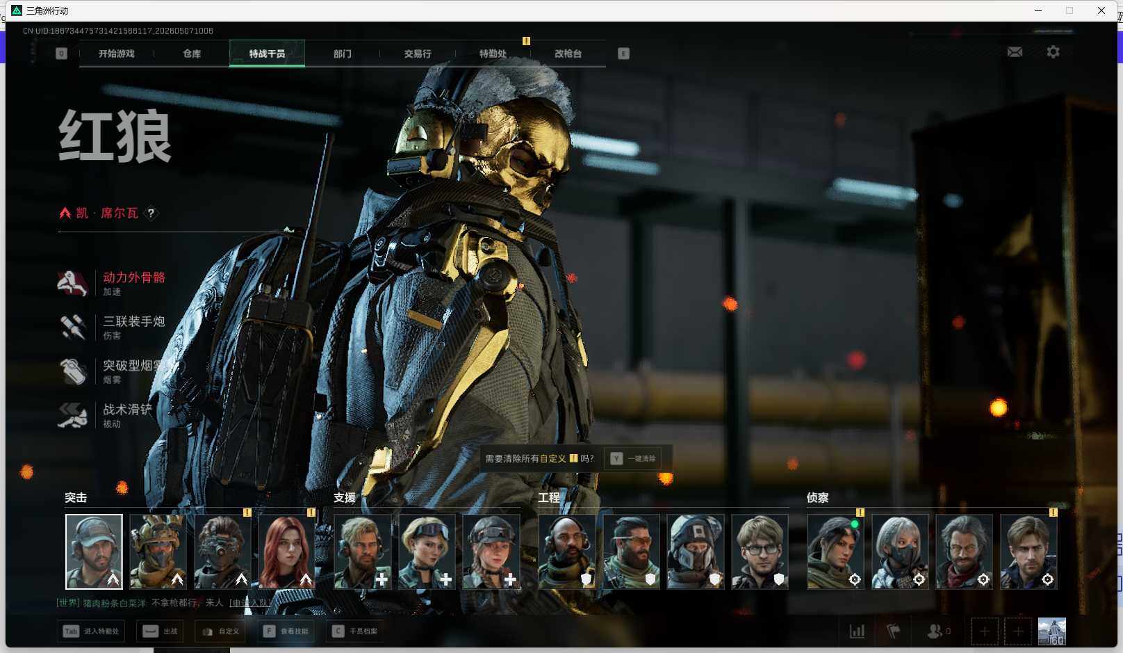
Task: Select the selected assault operator wearing a cap
Action: point(94,551)
